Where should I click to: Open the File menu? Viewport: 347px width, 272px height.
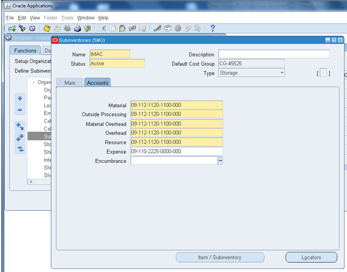click(x=10, y=18)
